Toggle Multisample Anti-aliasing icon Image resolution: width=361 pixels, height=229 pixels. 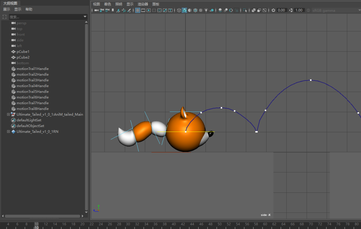[x=231, y=10]
